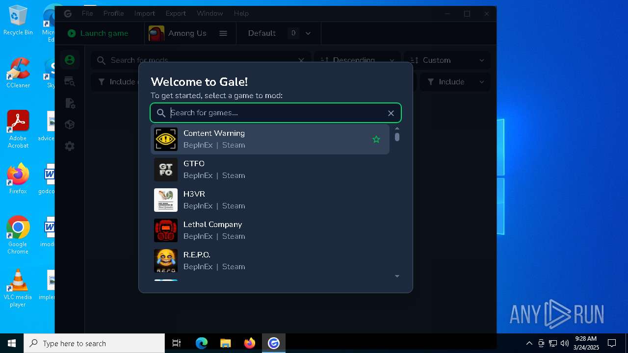Click the Launch game button

pos(98,33)
